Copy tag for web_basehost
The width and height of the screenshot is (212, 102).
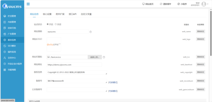pyautogui.click(x=201, y=64)
